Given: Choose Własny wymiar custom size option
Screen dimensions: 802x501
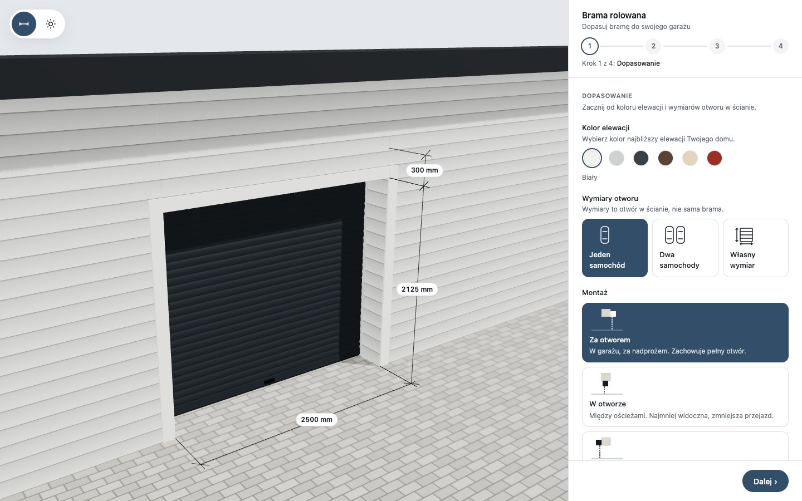Looking at the screenshot, I should (x=756, y=248).
